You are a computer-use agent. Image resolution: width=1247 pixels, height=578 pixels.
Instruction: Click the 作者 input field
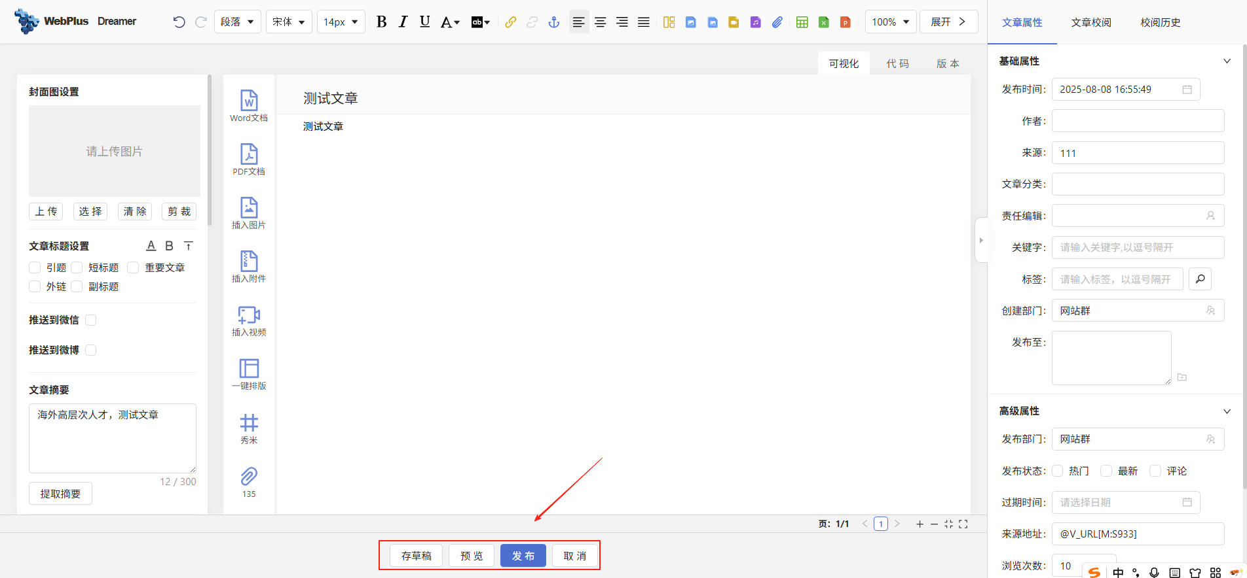point(1138,121)
